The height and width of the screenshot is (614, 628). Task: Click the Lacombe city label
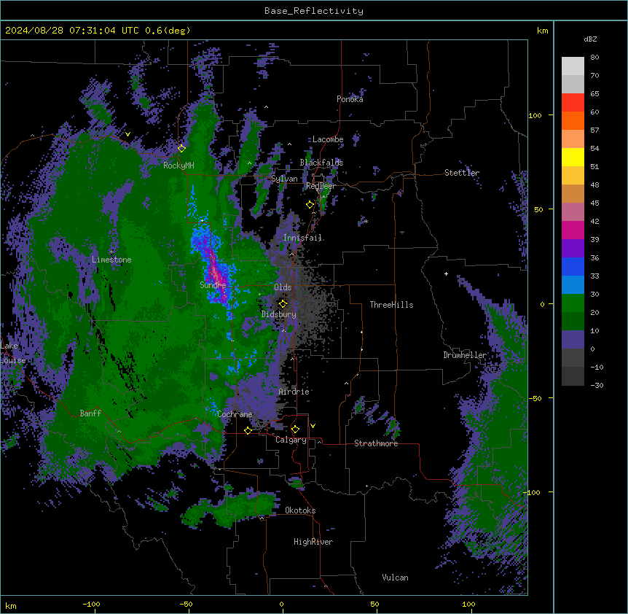[x=328, y=139]
